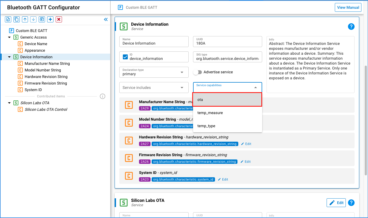Click the import toolbar icon
Screen dimensions: 368x218
pyautogui.click(x=42, y=19)
